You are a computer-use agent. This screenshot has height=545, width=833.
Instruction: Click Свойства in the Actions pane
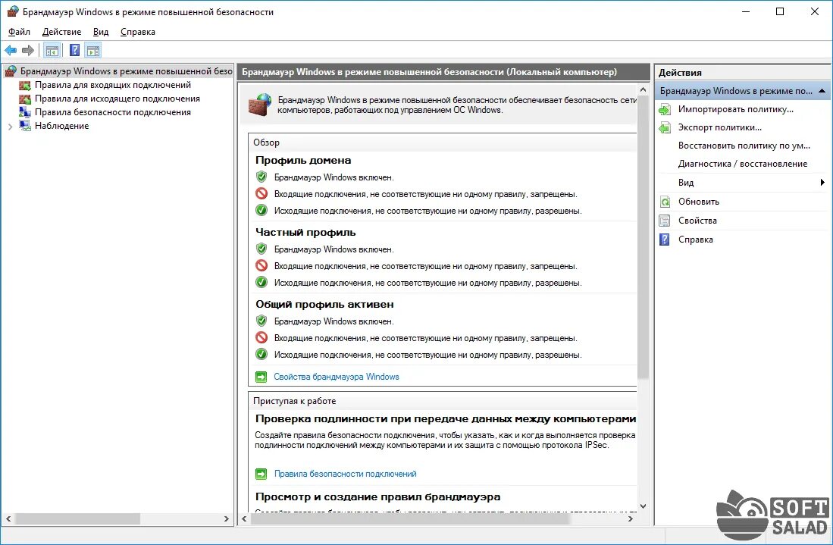(697, 221)
